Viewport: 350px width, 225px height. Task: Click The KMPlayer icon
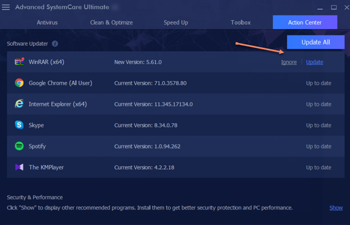point(19,167)
